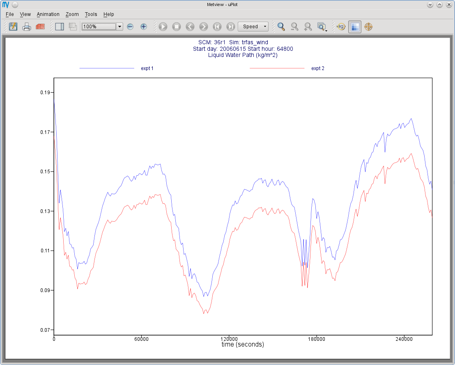The height and width of the screenshot is (365, 455).
Task: Open the Help menu
Action: click(x=108, y=14)
